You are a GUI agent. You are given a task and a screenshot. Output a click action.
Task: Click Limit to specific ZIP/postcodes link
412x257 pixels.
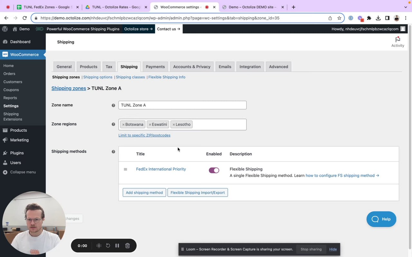[144, 135]
